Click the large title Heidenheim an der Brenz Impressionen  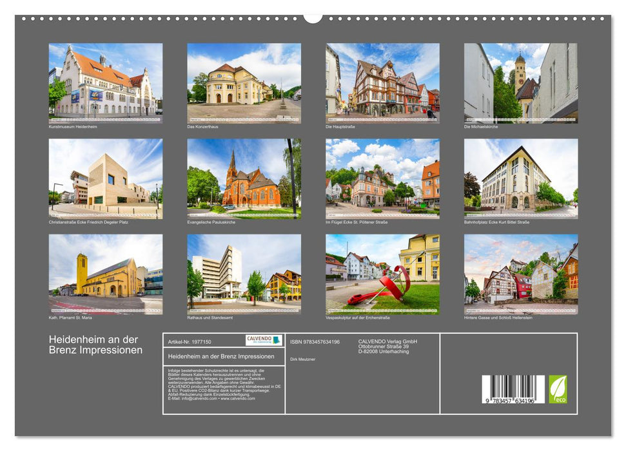[x=96, y=345]
